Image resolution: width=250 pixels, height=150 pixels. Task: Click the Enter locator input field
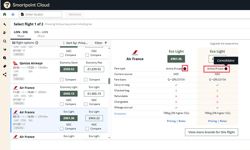(x=40, y=15)
